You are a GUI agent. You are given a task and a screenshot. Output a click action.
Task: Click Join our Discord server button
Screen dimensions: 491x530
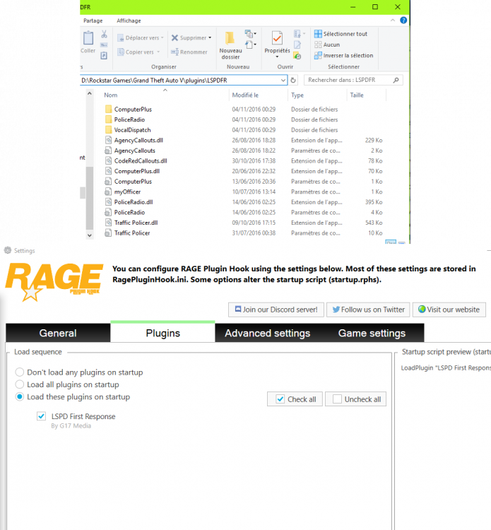[276, 310]
